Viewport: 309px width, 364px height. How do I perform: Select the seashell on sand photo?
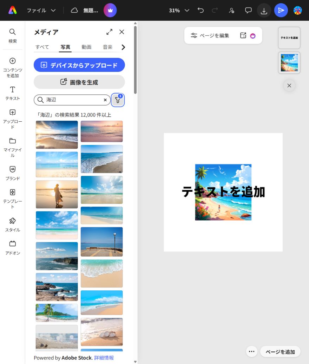click(x=101, y=332)
